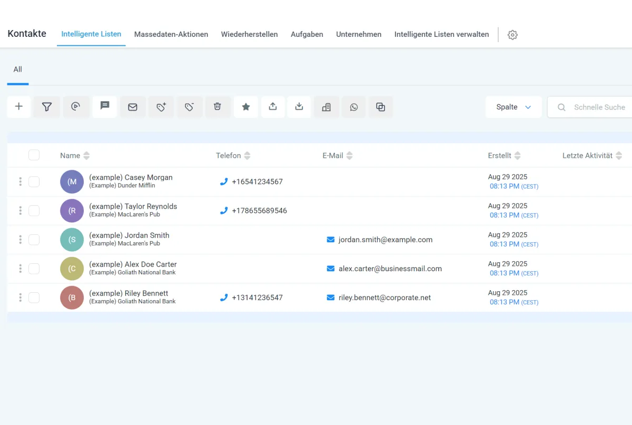Switch to the Intelligente Listen tab
The width and height of the screenshot is (632, 425).
coord(91,34)
